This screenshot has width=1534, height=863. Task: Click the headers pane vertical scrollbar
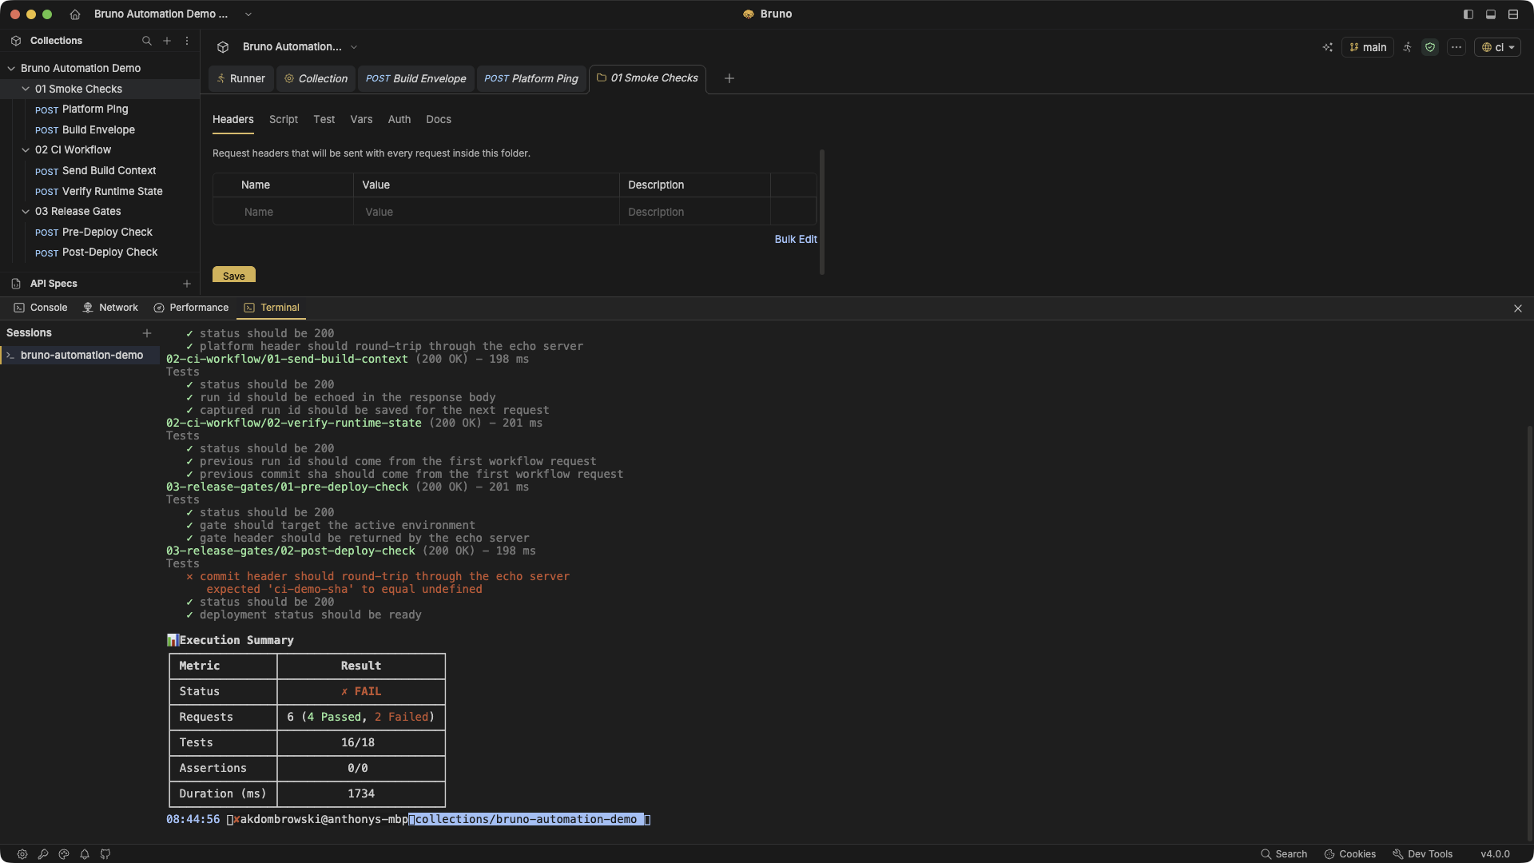tap(822, 212)
